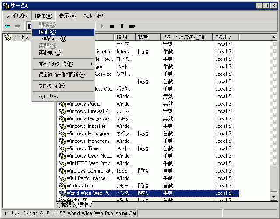Select the Workstation service row

(149, 186)
